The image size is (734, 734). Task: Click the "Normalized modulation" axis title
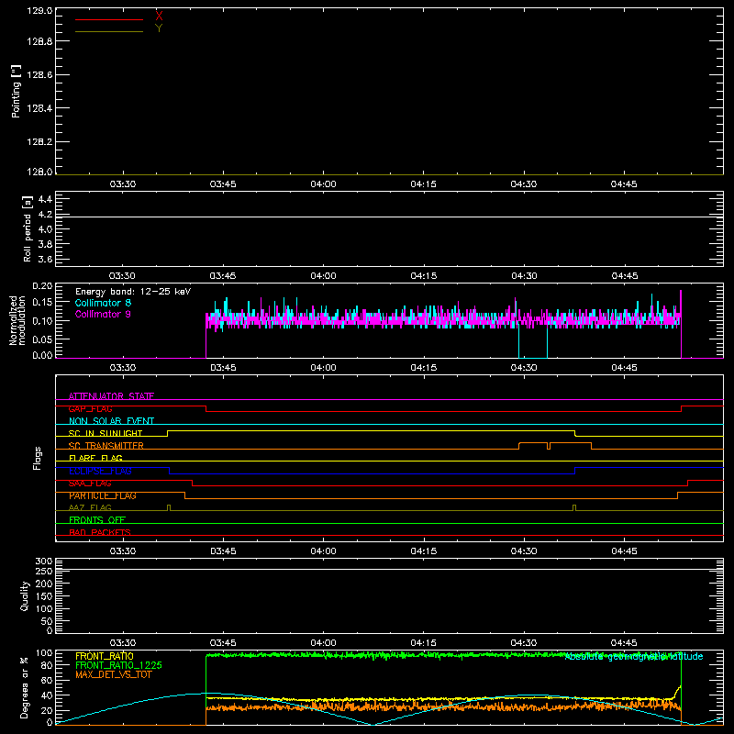point(17,320)
